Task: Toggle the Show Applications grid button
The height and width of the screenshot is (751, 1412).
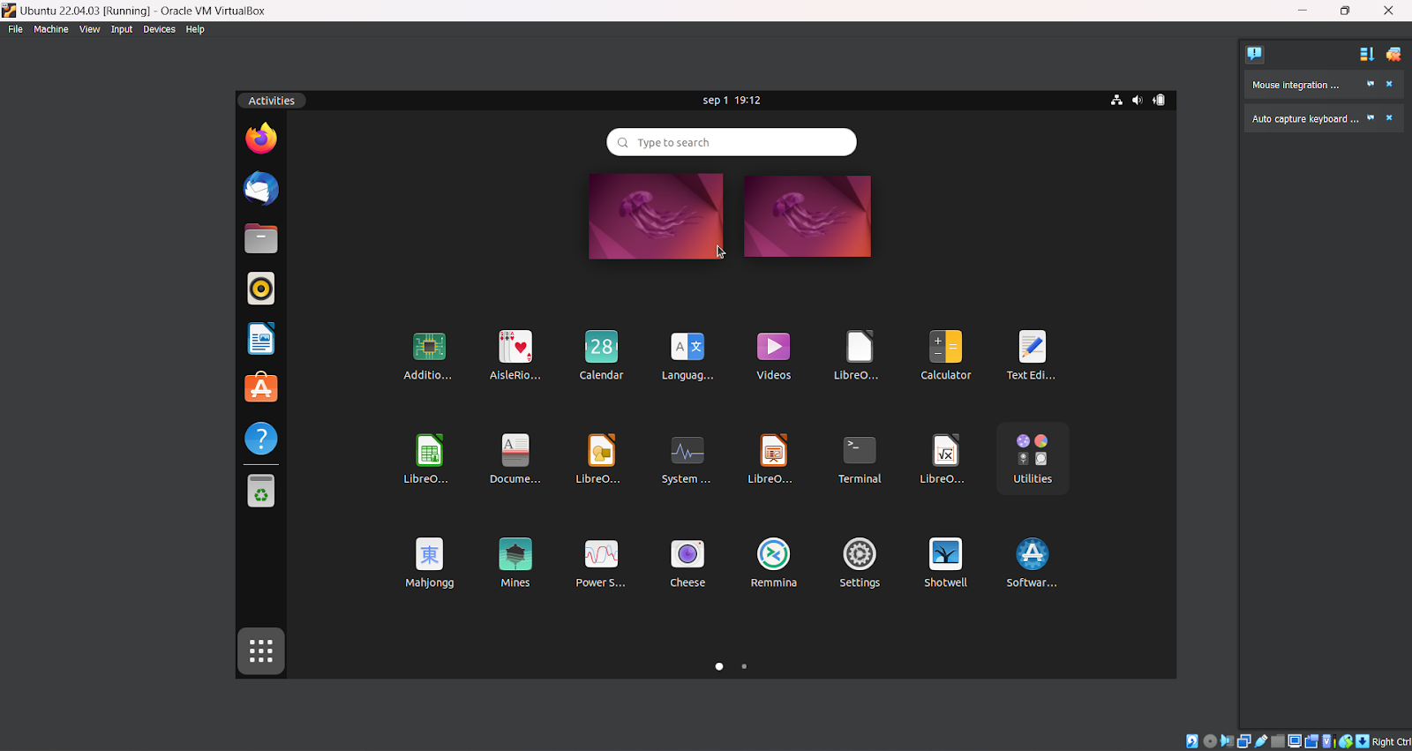Action: pos(261,651)
